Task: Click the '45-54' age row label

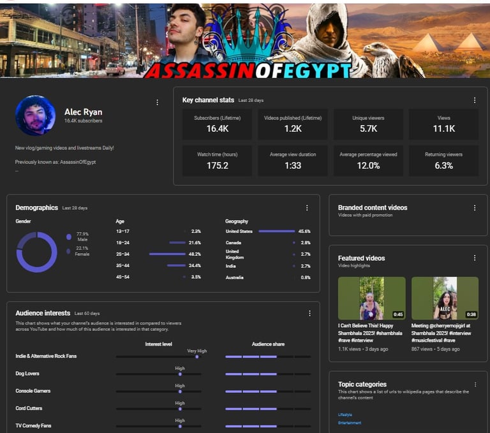Action: (x=122, y=277)
